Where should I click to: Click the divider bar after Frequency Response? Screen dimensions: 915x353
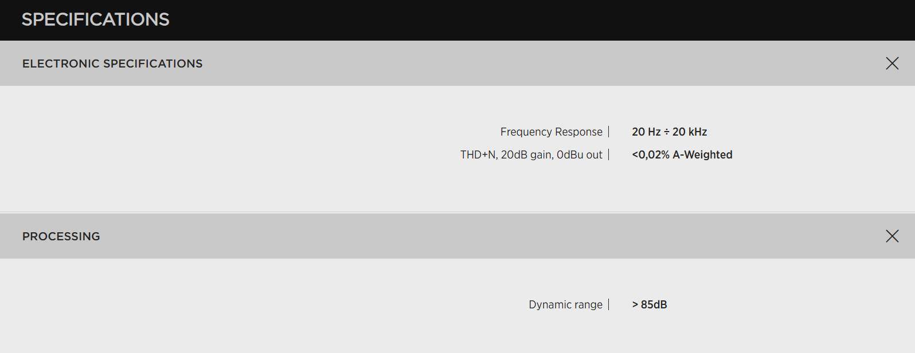[x=609, y=132]
